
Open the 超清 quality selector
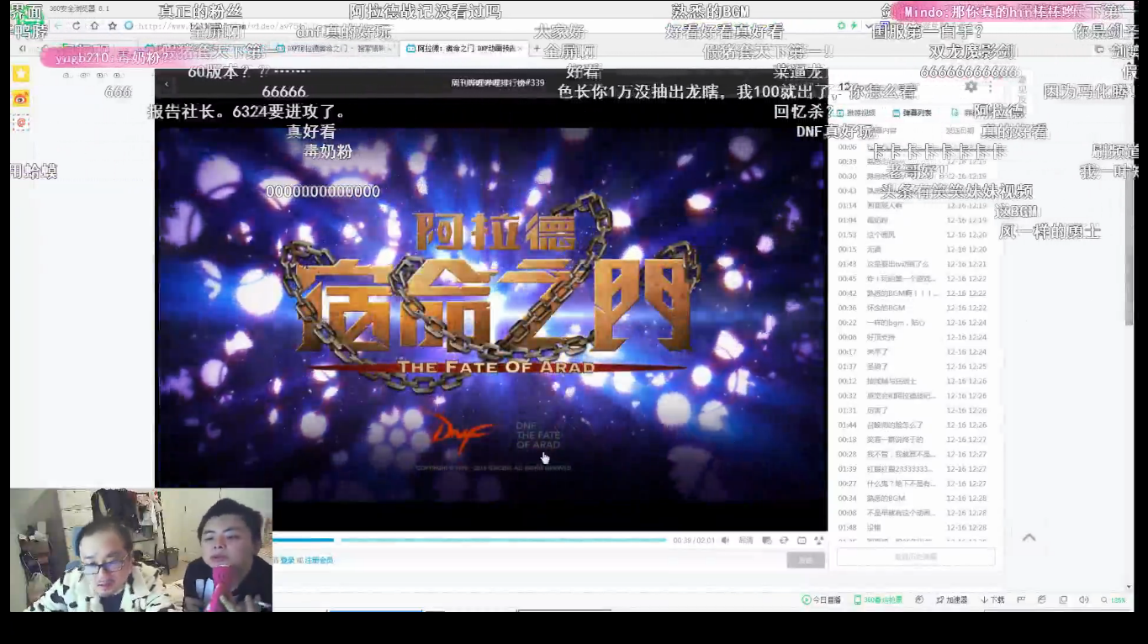[746, 540]
